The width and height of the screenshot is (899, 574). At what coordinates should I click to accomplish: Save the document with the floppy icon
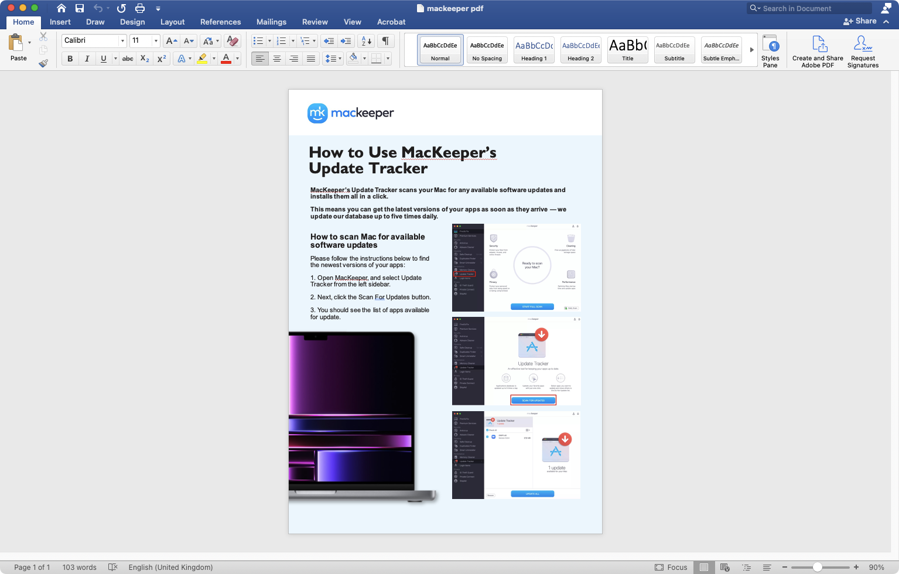pos(80,8)
